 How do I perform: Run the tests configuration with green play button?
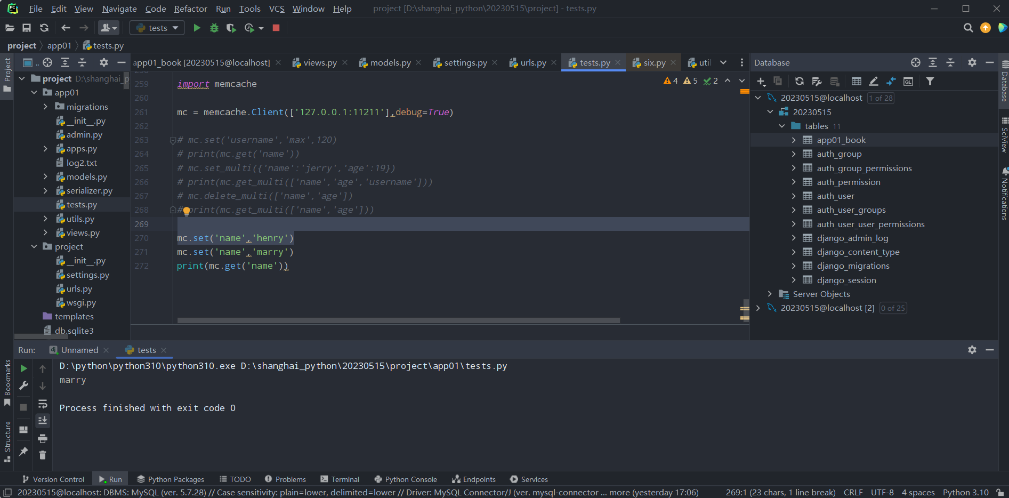197,28
